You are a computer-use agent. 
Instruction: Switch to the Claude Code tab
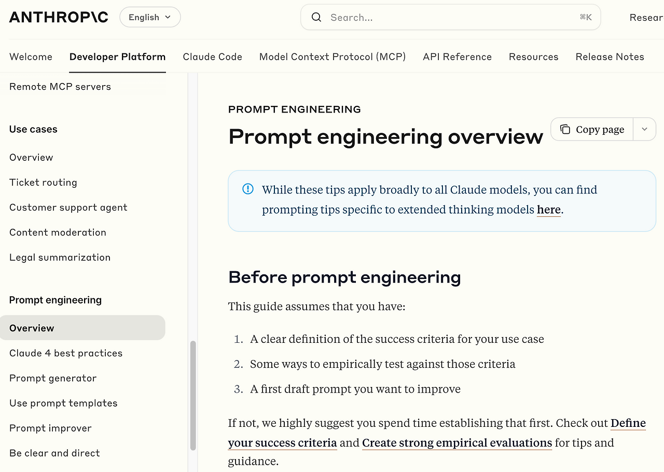coord(212,57)
